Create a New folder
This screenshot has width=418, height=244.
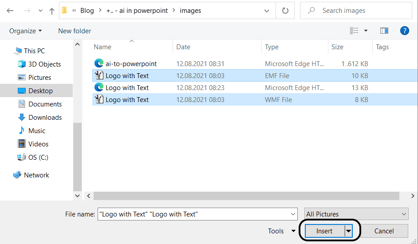(x=75, y=31)
